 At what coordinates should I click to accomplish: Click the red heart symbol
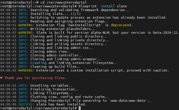(x=1, y=78)
